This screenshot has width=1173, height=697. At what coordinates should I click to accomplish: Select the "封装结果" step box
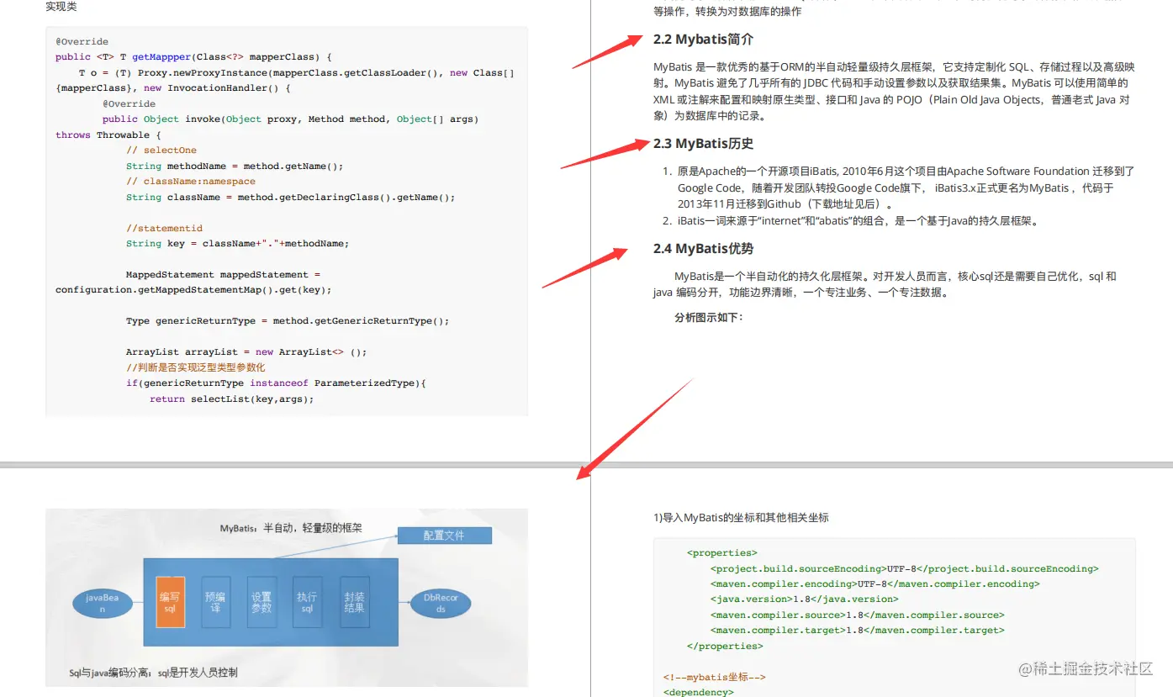pos(354,603)
